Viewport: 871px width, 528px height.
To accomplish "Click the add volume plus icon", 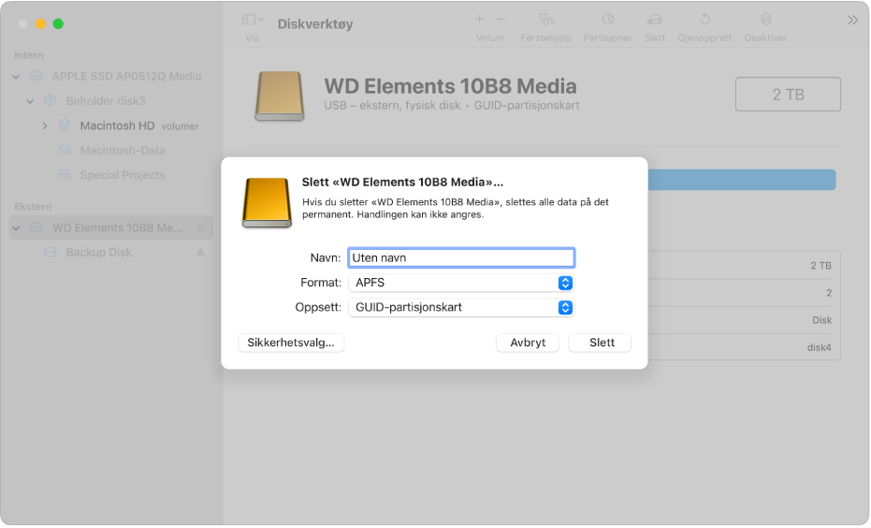I will point(479,20).
